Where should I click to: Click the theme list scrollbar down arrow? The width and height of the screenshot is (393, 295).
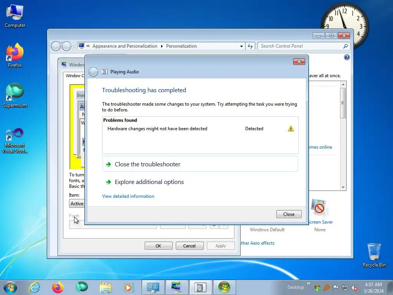(343, 187)
